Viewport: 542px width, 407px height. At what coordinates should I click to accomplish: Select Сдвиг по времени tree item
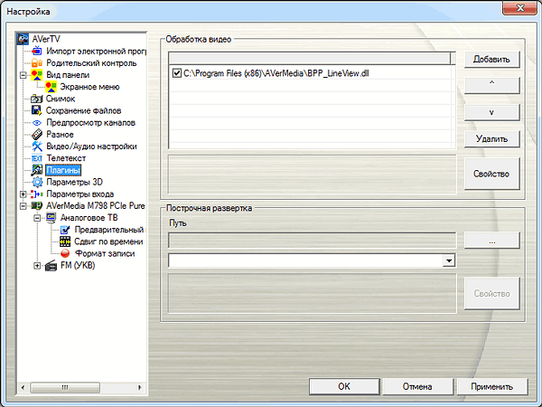point(108,241)
